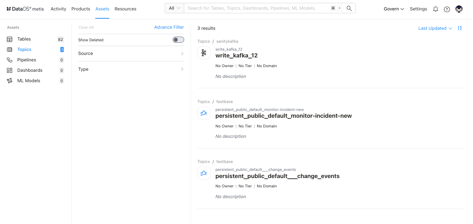473x224 pixels.
Task: Click No Domain under write_kafka_12
Action: tap(267, 66)
